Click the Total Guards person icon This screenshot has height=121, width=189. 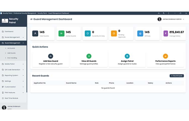(35, 34)
